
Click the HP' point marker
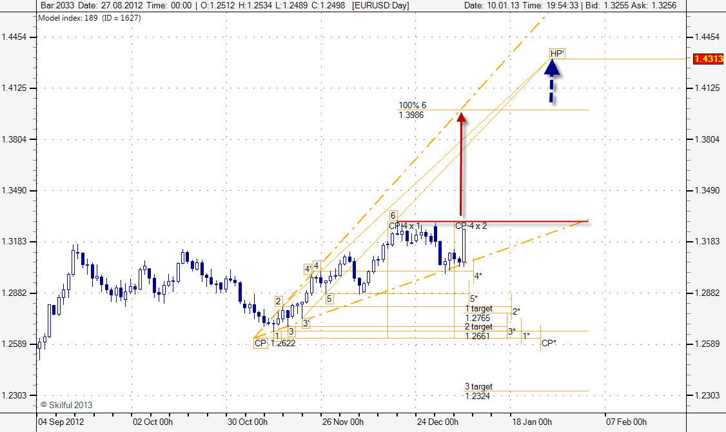557,54
